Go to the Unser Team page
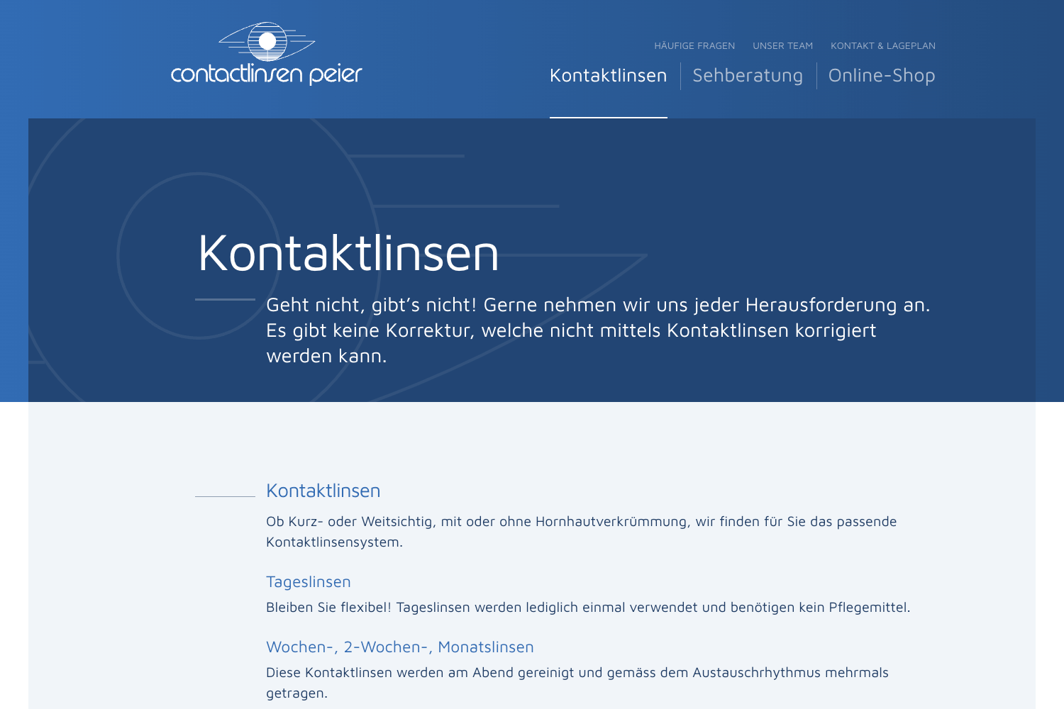1064x709 pixels. 782,46
